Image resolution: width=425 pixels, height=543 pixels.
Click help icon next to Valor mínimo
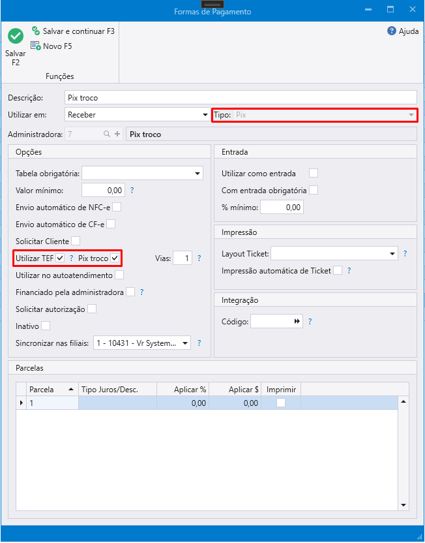pos(132,191)
